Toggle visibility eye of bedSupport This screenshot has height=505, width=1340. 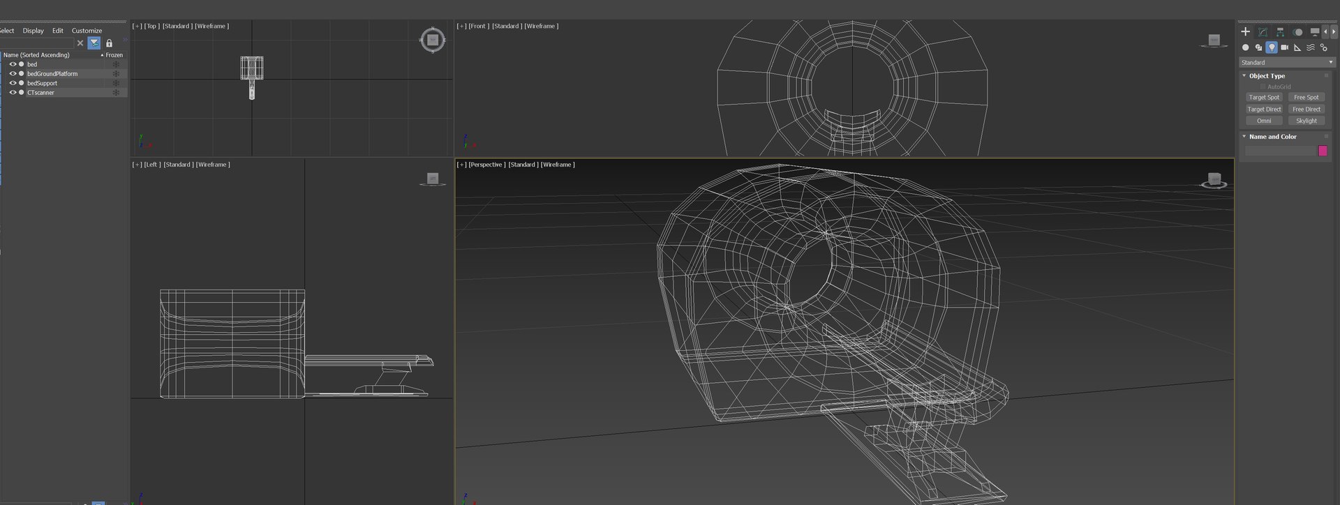pos(13,83)
